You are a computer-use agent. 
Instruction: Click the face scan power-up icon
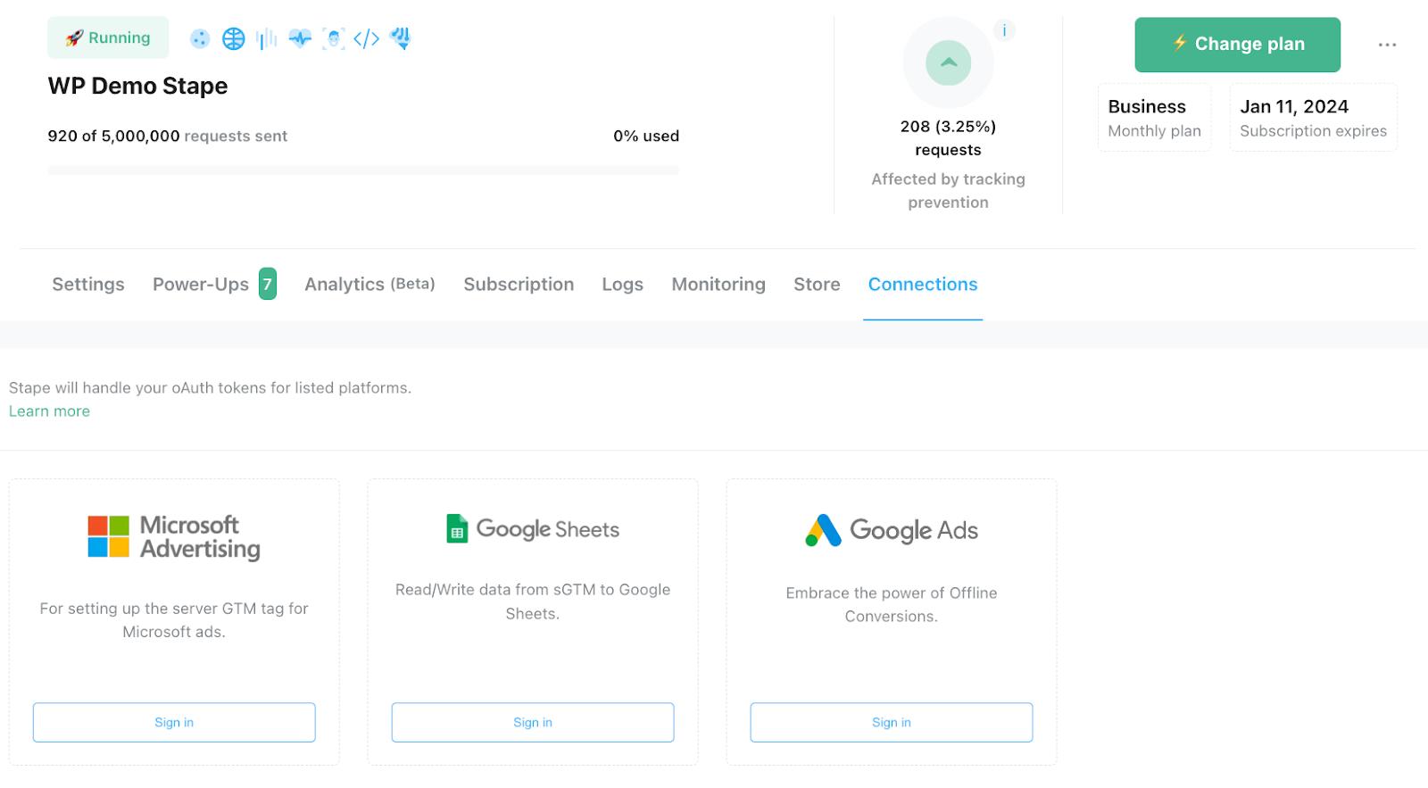333,38
